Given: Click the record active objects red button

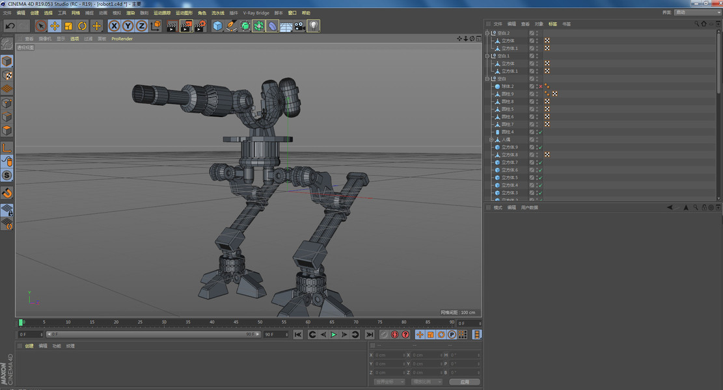Looking at the screenshot, I should coord(395,335).
